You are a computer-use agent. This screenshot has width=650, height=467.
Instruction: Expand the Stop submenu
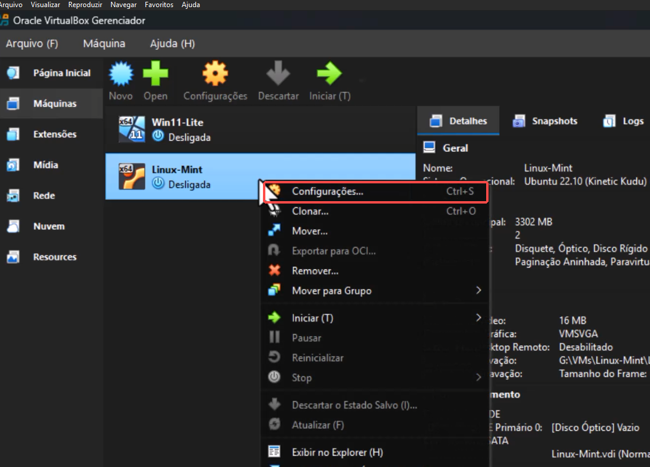[376, 378]
